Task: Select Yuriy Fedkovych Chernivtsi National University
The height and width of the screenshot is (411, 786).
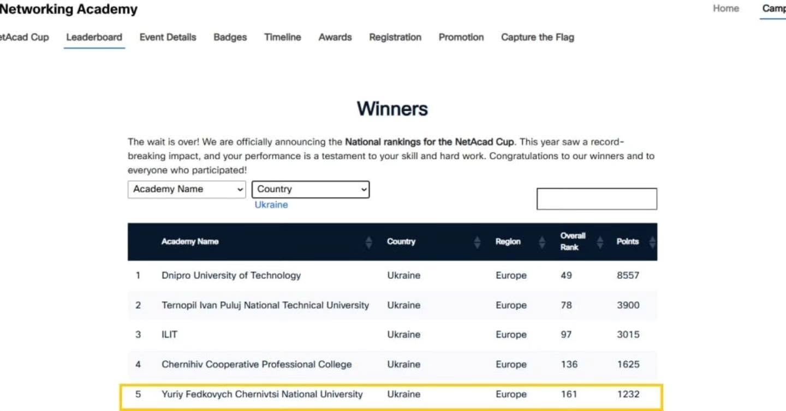Action: coord(262,394)
